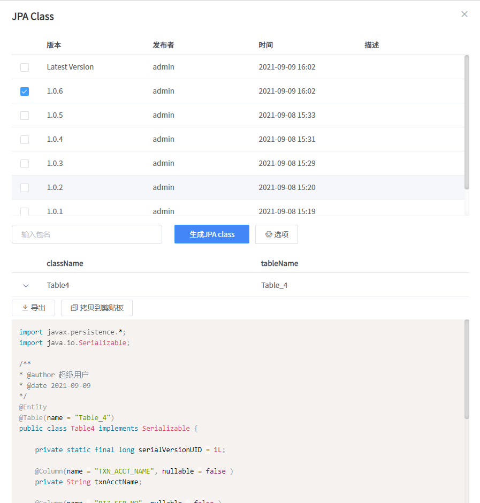Click the import javax.persistence line
The height and width of the screenshot is (503, 480).
click(x=73, y=332)
